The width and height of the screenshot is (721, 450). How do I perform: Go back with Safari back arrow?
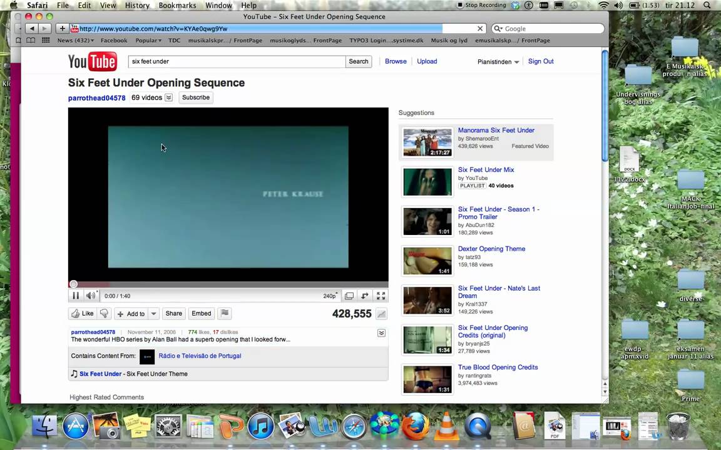(32, 29)
